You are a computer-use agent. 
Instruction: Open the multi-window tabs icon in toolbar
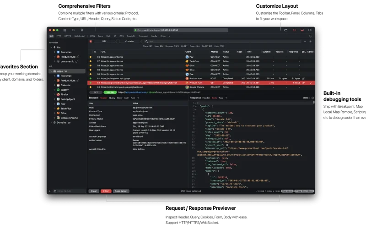(285, 30)
